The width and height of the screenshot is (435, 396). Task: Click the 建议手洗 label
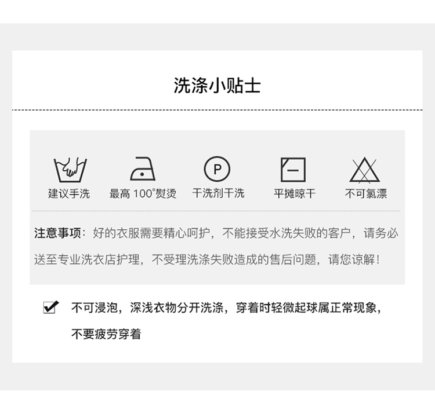(69, 193)
